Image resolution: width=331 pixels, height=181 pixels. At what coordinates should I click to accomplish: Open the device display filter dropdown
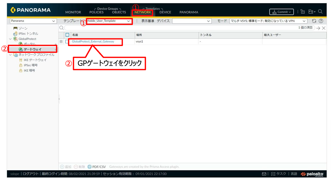192,21
